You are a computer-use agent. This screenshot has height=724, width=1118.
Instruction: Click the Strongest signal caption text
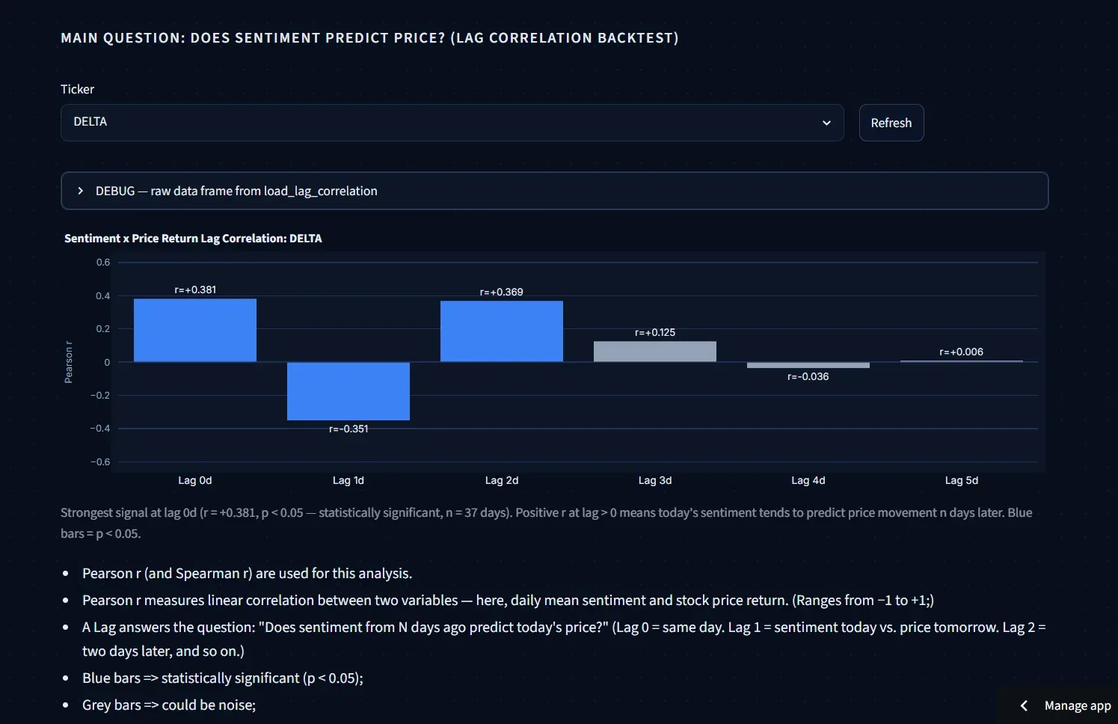[546, 523]
